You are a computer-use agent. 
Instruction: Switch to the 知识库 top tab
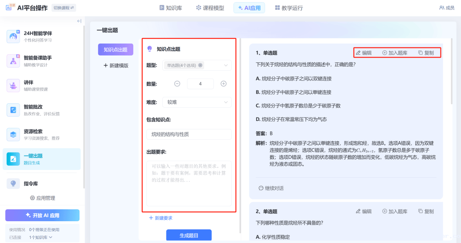click(170, 8)
